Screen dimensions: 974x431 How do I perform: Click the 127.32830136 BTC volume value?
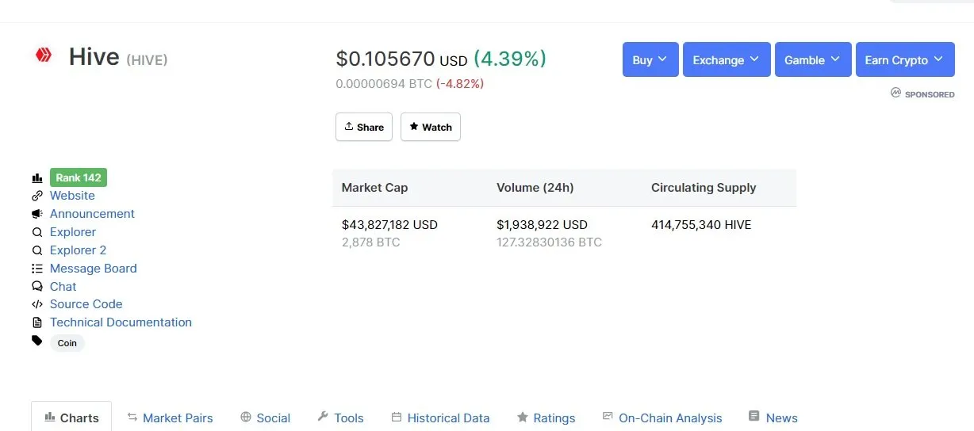click(549, 242)
